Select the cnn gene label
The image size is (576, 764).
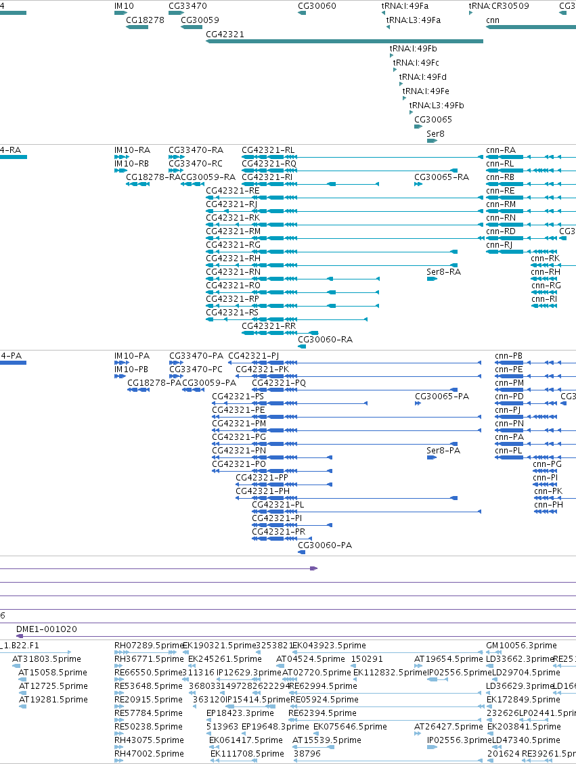click(493, 20)
